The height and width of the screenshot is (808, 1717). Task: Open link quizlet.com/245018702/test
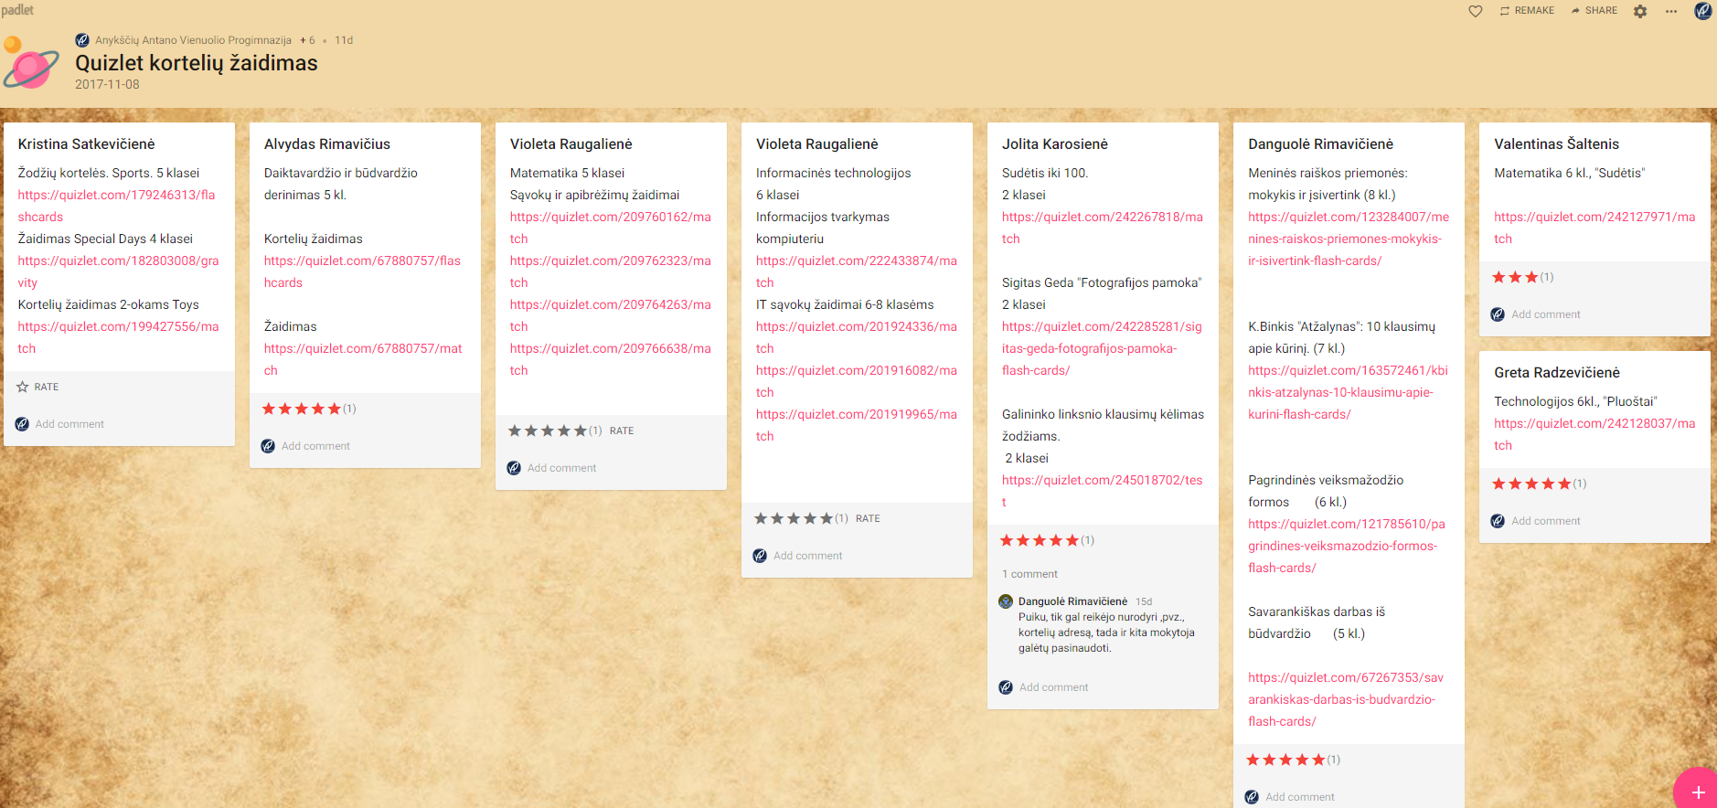(x=1102, y=491)
